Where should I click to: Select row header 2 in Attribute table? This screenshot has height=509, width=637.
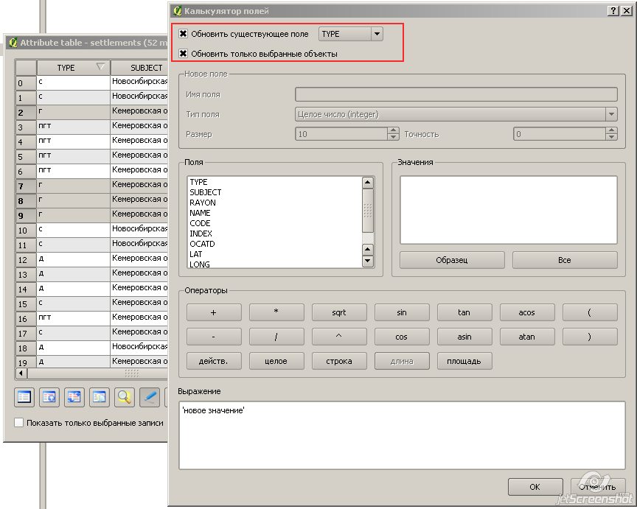click(x=26, y=113)
